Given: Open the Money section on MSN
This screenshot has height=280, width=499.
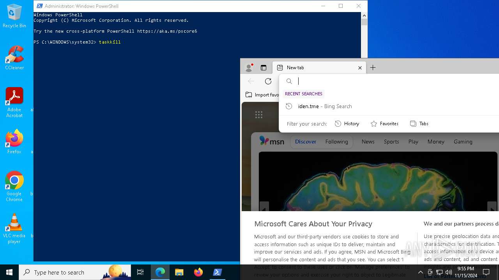Looking at the screenshot, I should point(436,142).
